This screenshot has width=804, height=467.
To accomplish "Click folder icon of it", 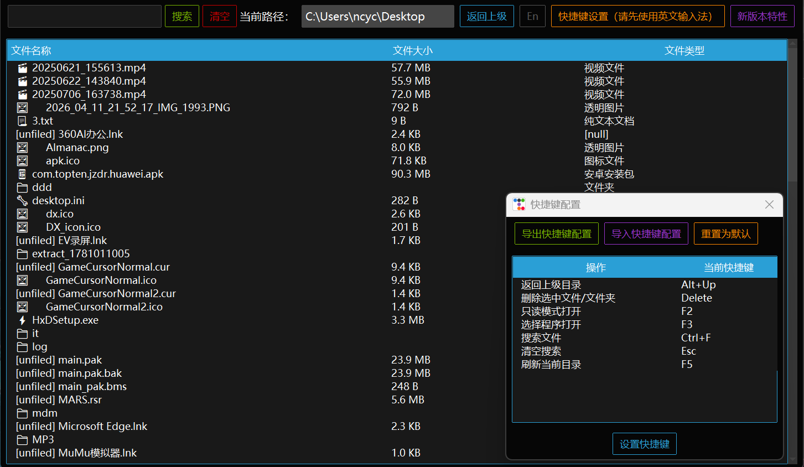I will (22, 334).
